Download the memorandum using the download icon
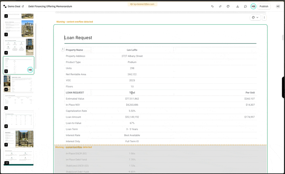285x174 pixels. coord(238,6)
